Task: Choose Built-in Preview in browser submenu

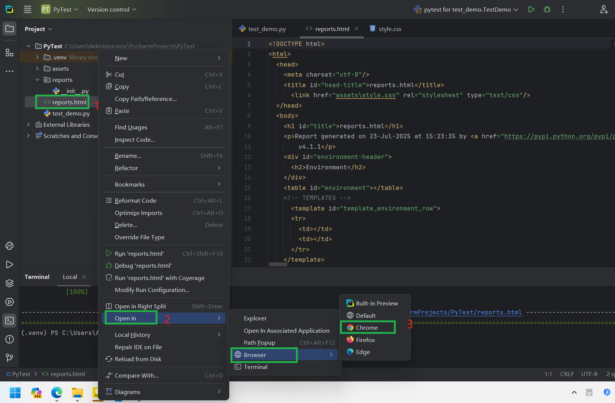Action: point(375,303)
